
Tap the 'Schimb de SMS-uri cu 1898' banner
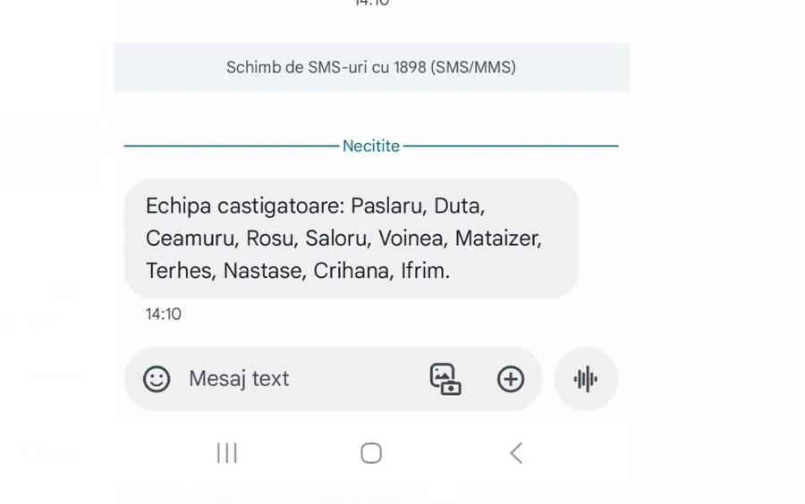371,67
